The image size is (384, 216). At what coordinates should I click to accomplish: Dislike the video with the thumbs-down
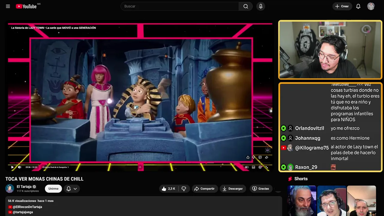coord(184,189)
